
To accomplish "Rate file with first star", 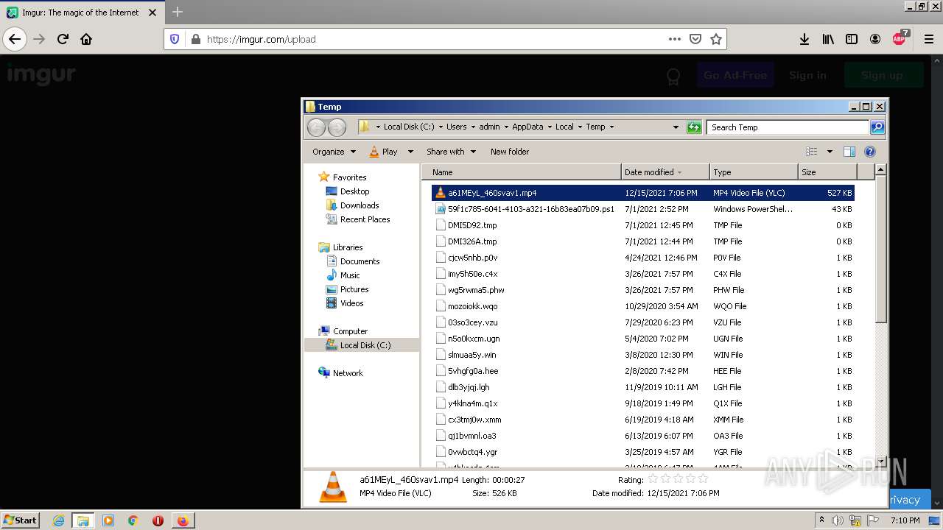I will click(x=653, y=479).
